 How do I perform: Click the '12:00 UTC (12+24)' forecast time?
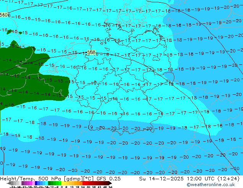tap(213, 179)
